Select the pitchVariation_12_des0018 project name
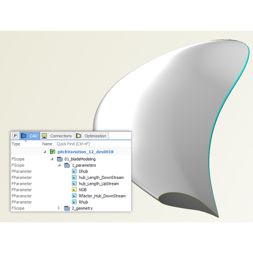The width and height of the screenshot is (253, 253). 85,152
